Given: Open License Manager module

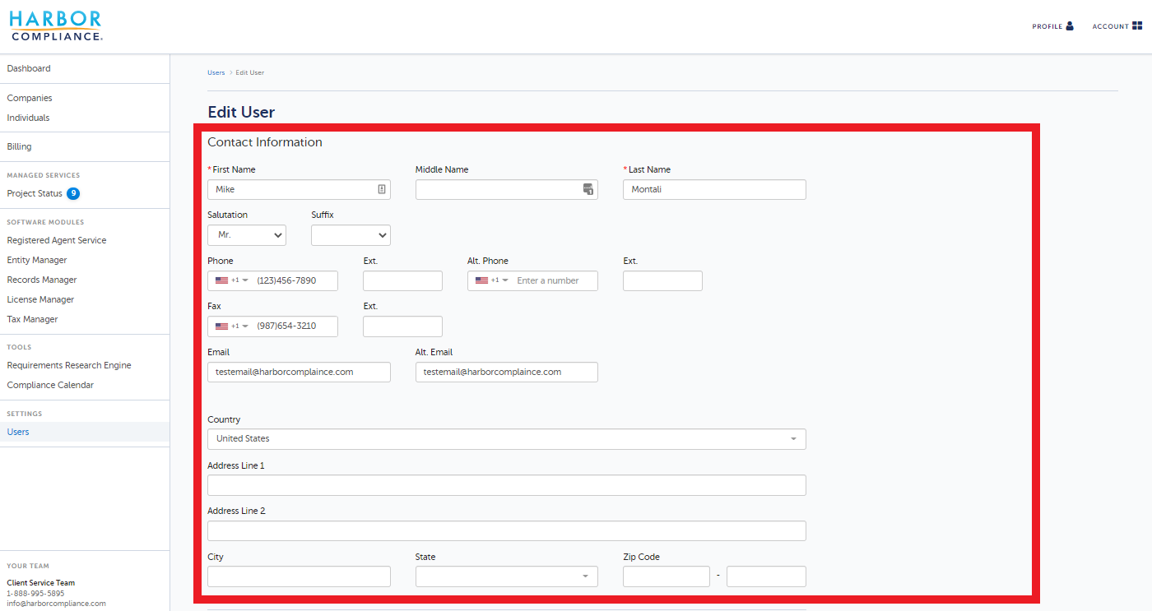Looking at the screenshot, I should pos(40,299).
